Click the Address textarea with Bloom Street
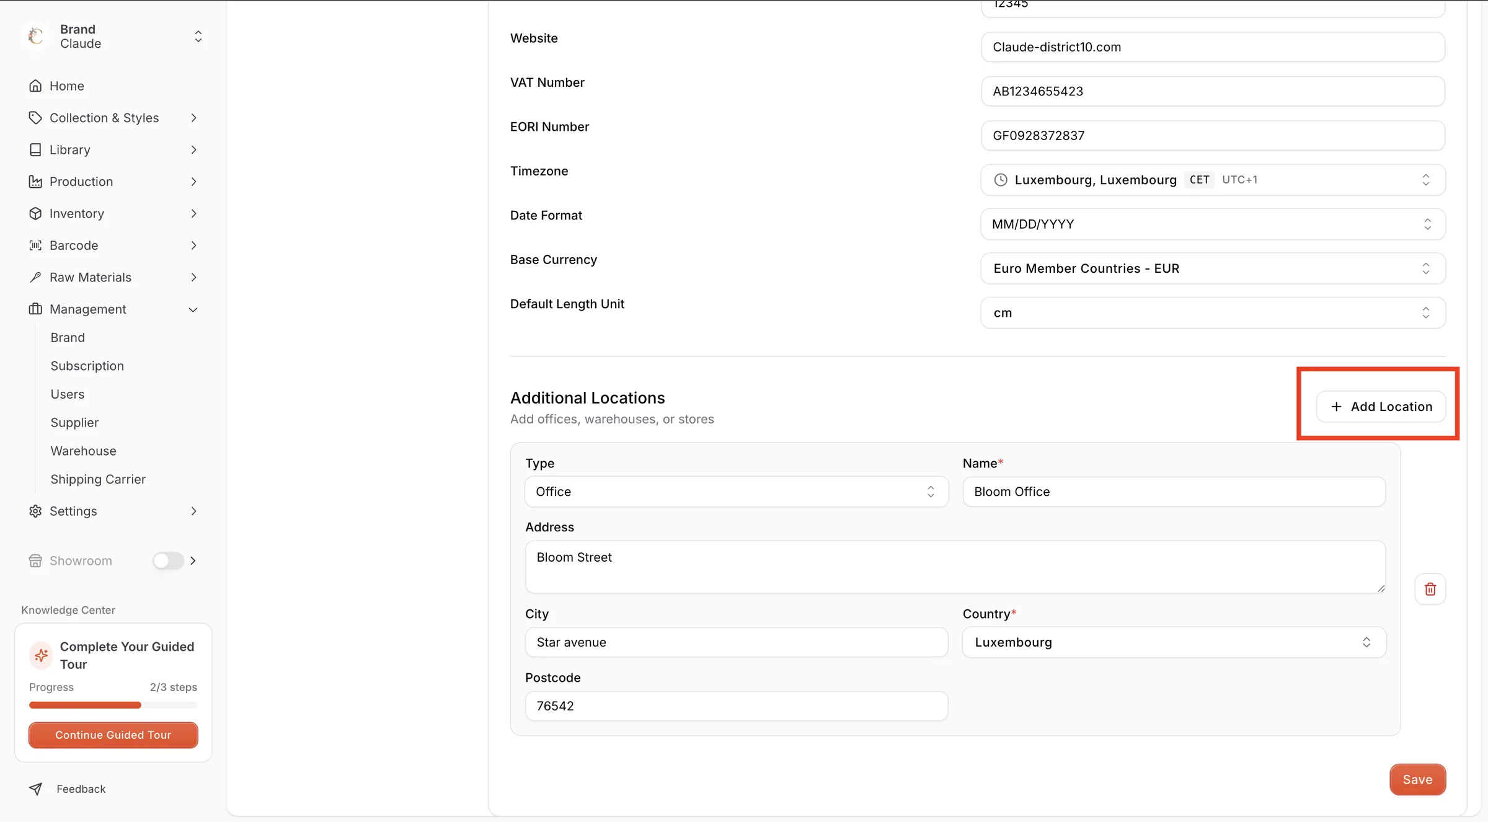 click(x=955, y=567)
